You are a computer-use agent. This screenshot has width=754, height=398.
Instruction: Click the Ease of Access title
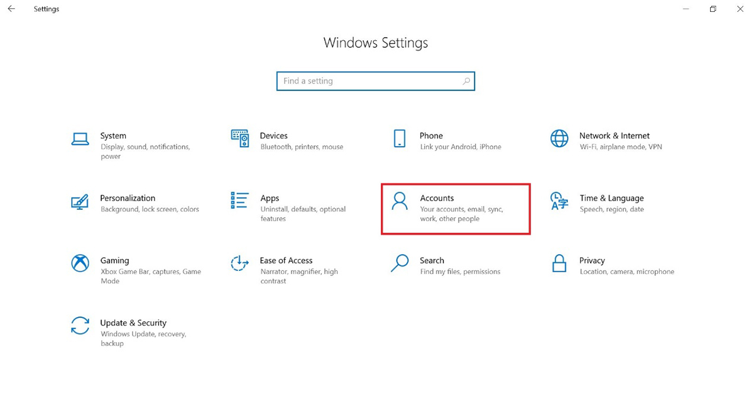pyautogui.click(x=286, y=260)
